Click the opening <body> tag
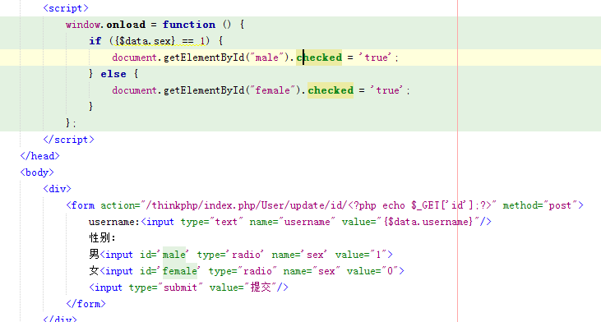 coord(37,172)
